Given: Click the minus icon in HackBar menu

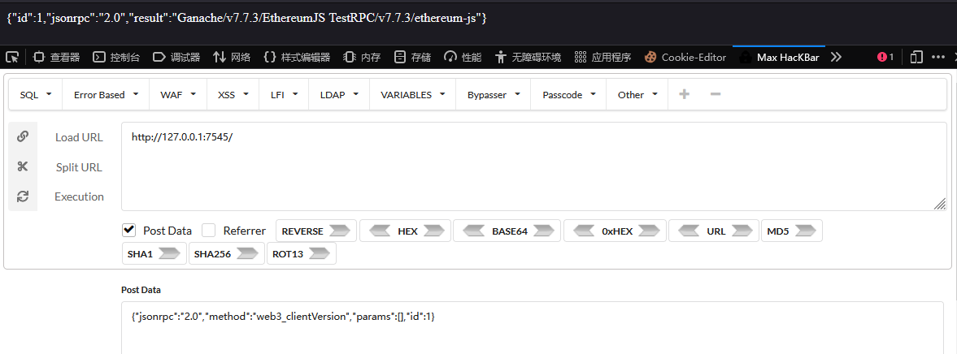Looking at the screenshot, I should pyautogui.click(x=716, y=94).
